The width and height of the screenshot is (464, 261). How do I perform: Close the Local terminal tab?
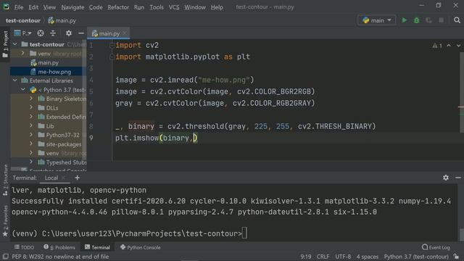click(63, 178)
